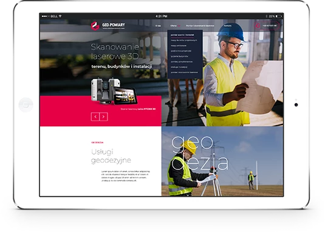Viewport: 325px width, 232px height.
Task: Click the 'BELL' carrier label
Action: (x=54, y=16)
